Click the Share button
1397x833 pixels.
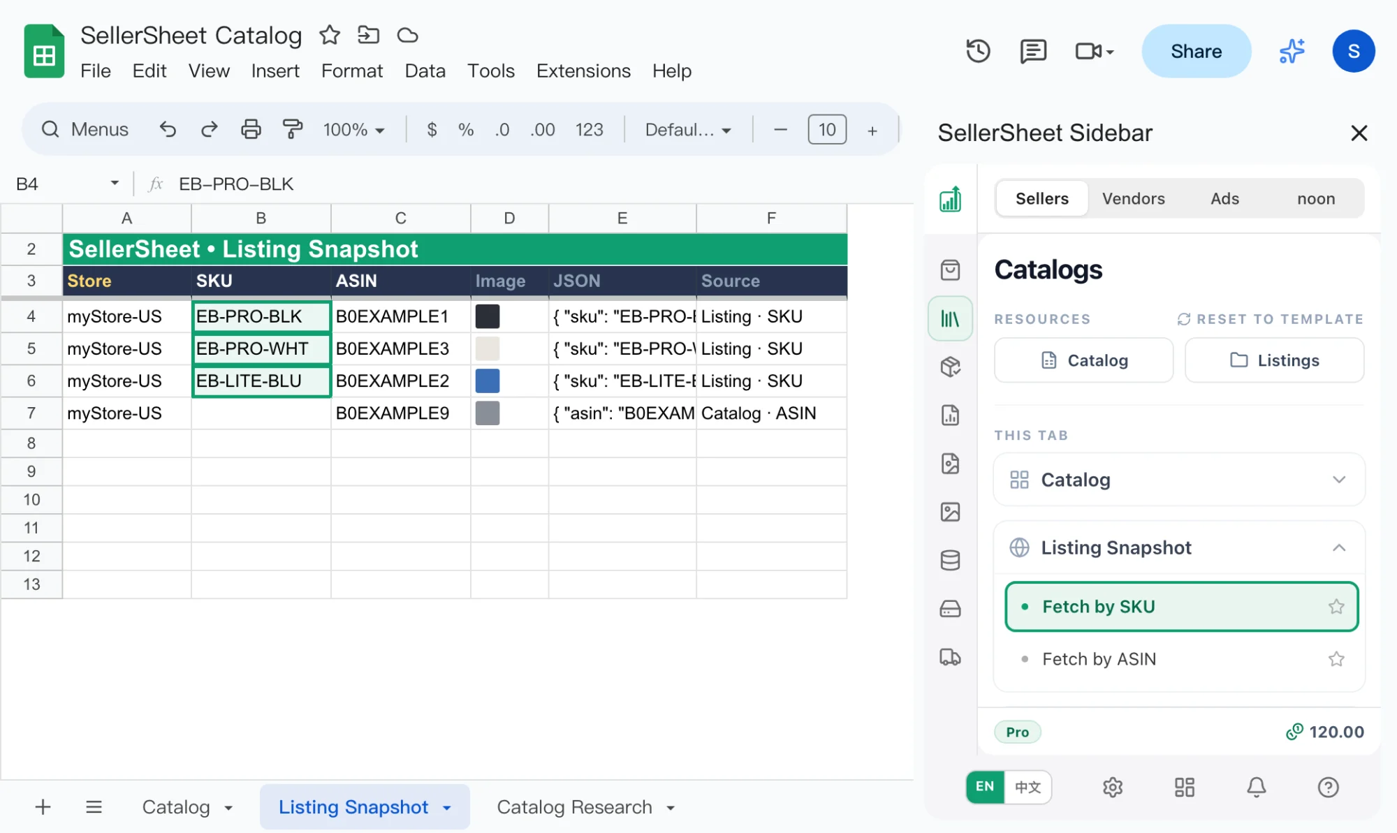tap(1196, 51)
